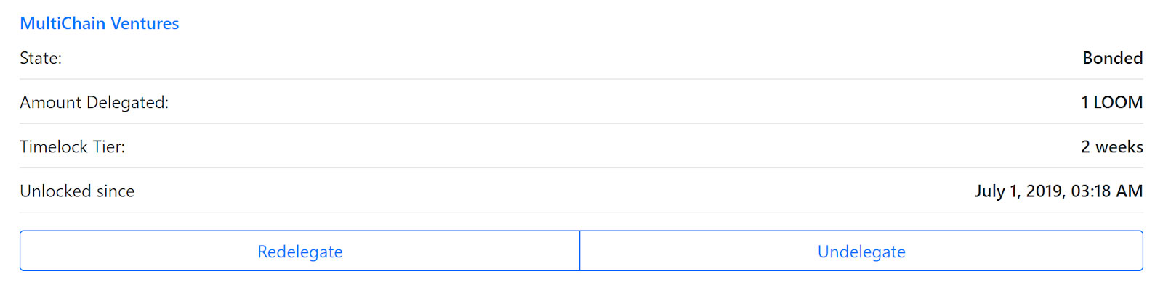Viewport: 1163px width, 282px height.
Task: Click the Amount Delegated label
Action: (x=94, y=102)
